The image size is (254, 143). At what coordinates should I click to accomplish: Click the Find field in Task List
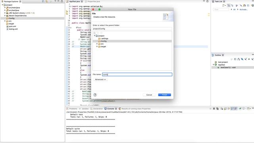click(221, 10)
